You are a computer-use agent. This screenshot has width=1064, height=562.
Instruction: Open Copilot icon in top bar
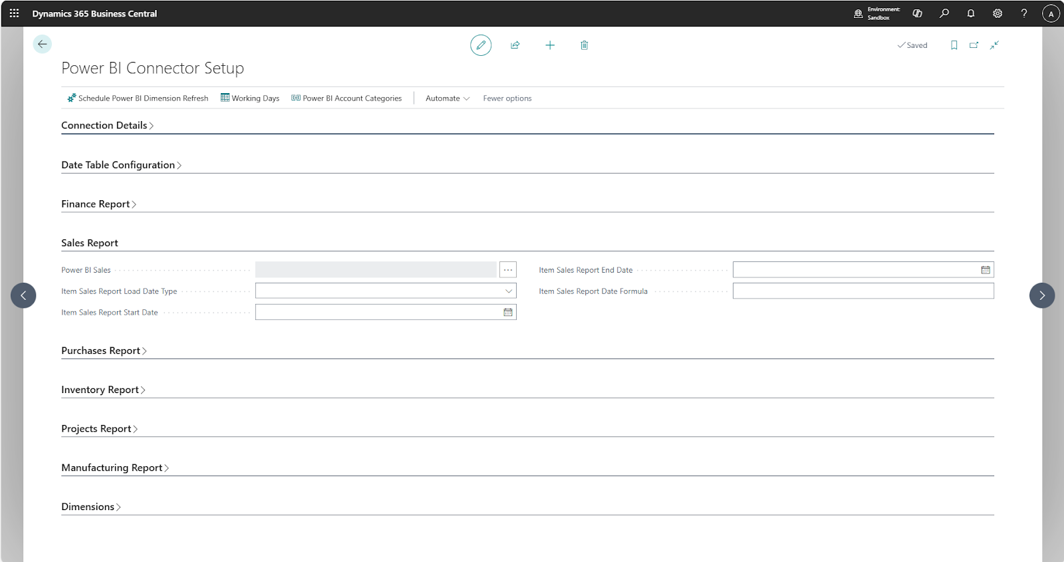[x=917, y=13]
